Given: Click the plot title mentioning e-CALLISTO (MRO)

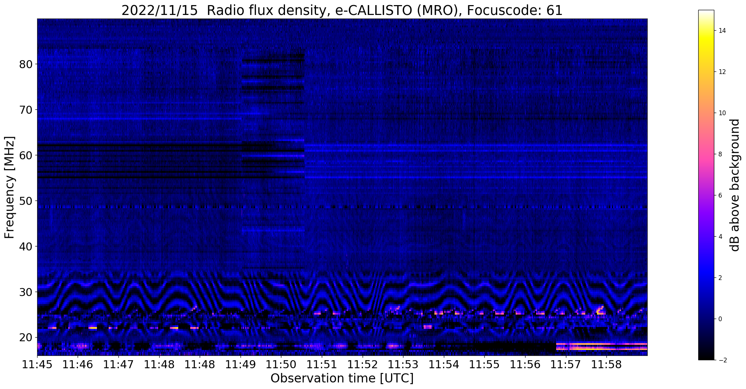Looking at the screenshot, I should coord(342,10).
